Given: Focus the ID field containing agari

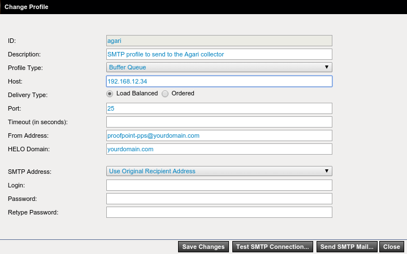Looking at the screenshot, I should [x=219, y=41].
